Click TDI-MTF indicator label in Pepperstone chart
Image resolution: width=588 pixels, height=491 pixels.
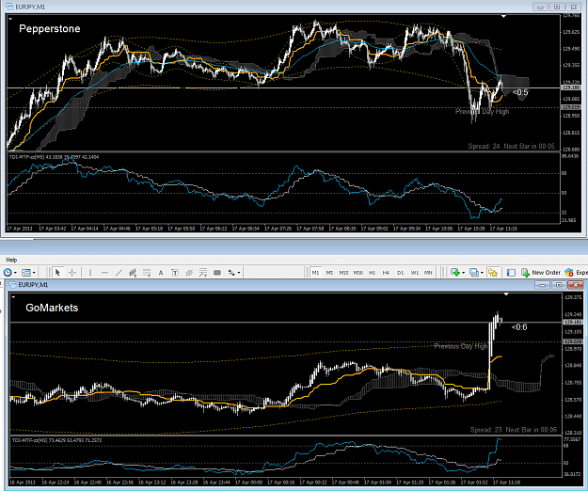click(54, 157)
